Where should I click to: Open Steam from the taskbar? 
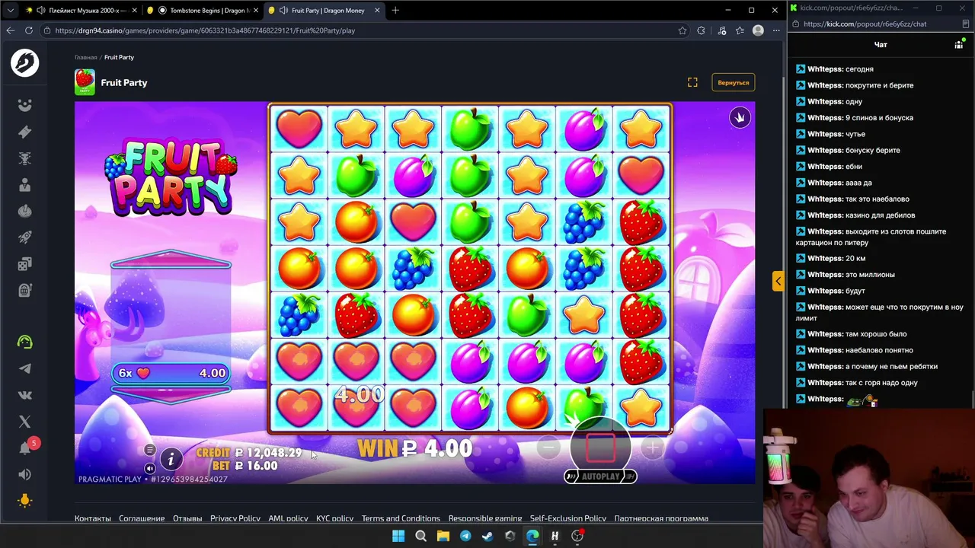point(487,536)
